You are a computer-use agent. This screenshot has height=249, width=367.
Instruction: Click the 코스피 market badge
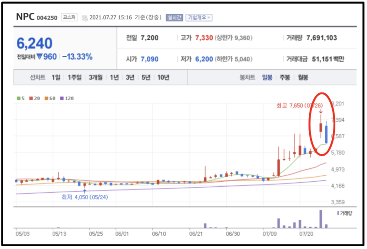[x=69, y=17]
